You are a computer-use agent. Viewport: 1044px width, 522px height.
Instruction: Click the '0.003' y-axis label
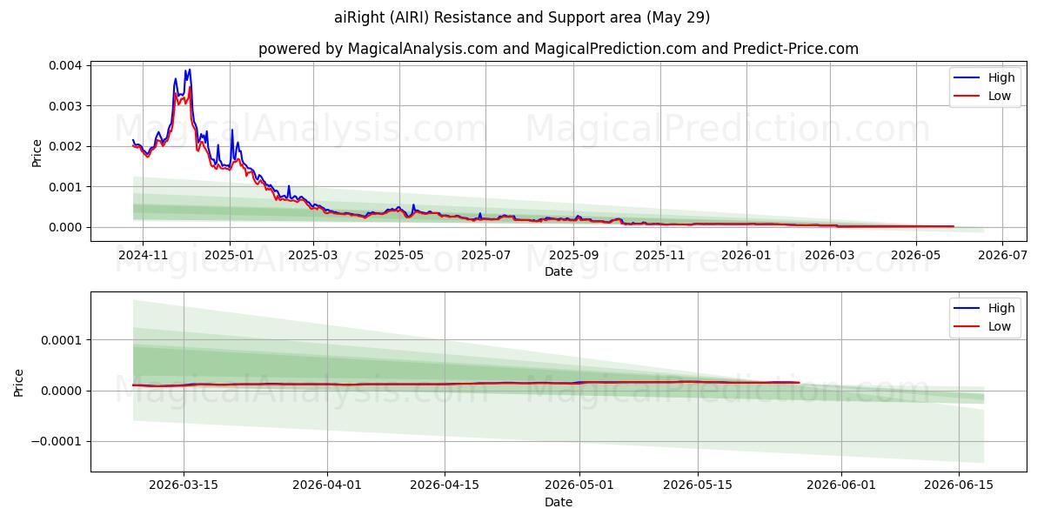click(x=65, y=106)
